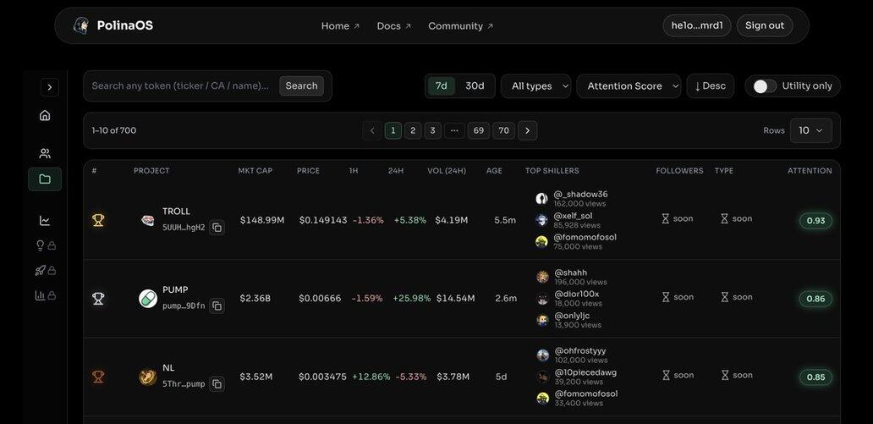Click the locked rocket sidebar icon

pyautogui.click(x=45, y=270)
